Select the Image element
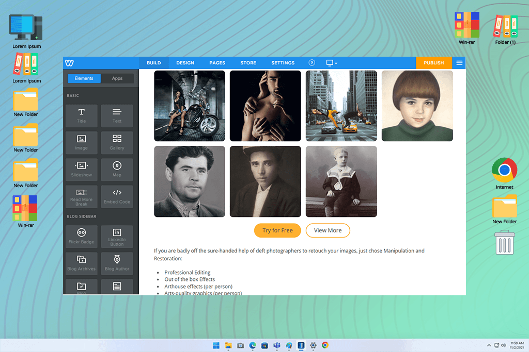Image resolution: width=529 pixels, height=352 pixels. click(x=81, y=143)
